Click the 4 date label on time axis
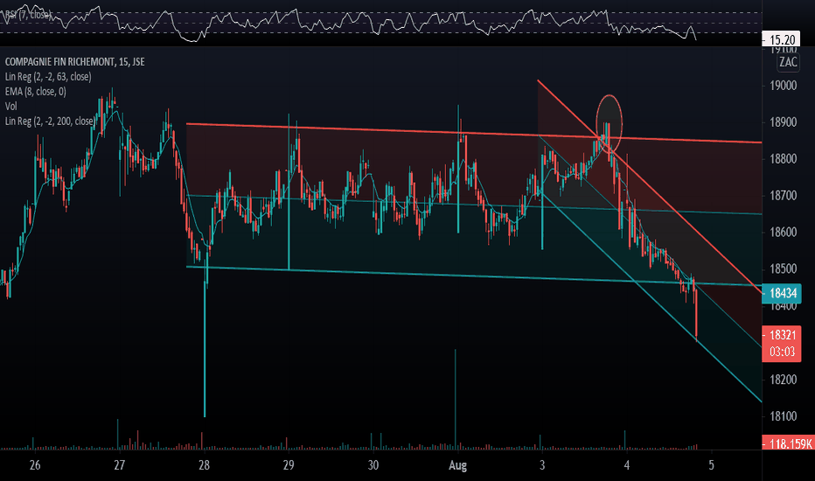Viewport: 815px width, 481px height. [x=627, y=465]
